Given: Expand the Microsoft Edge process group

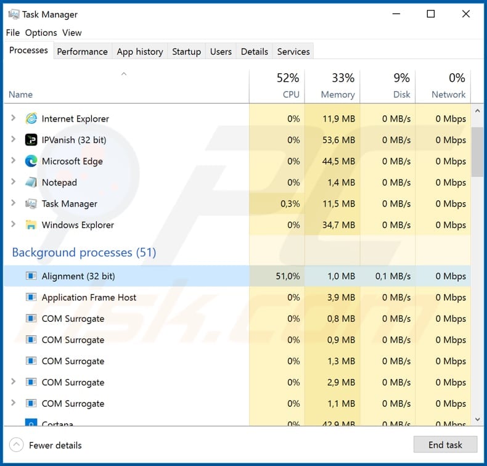Looking at the screenshot, I should (13, 160).
